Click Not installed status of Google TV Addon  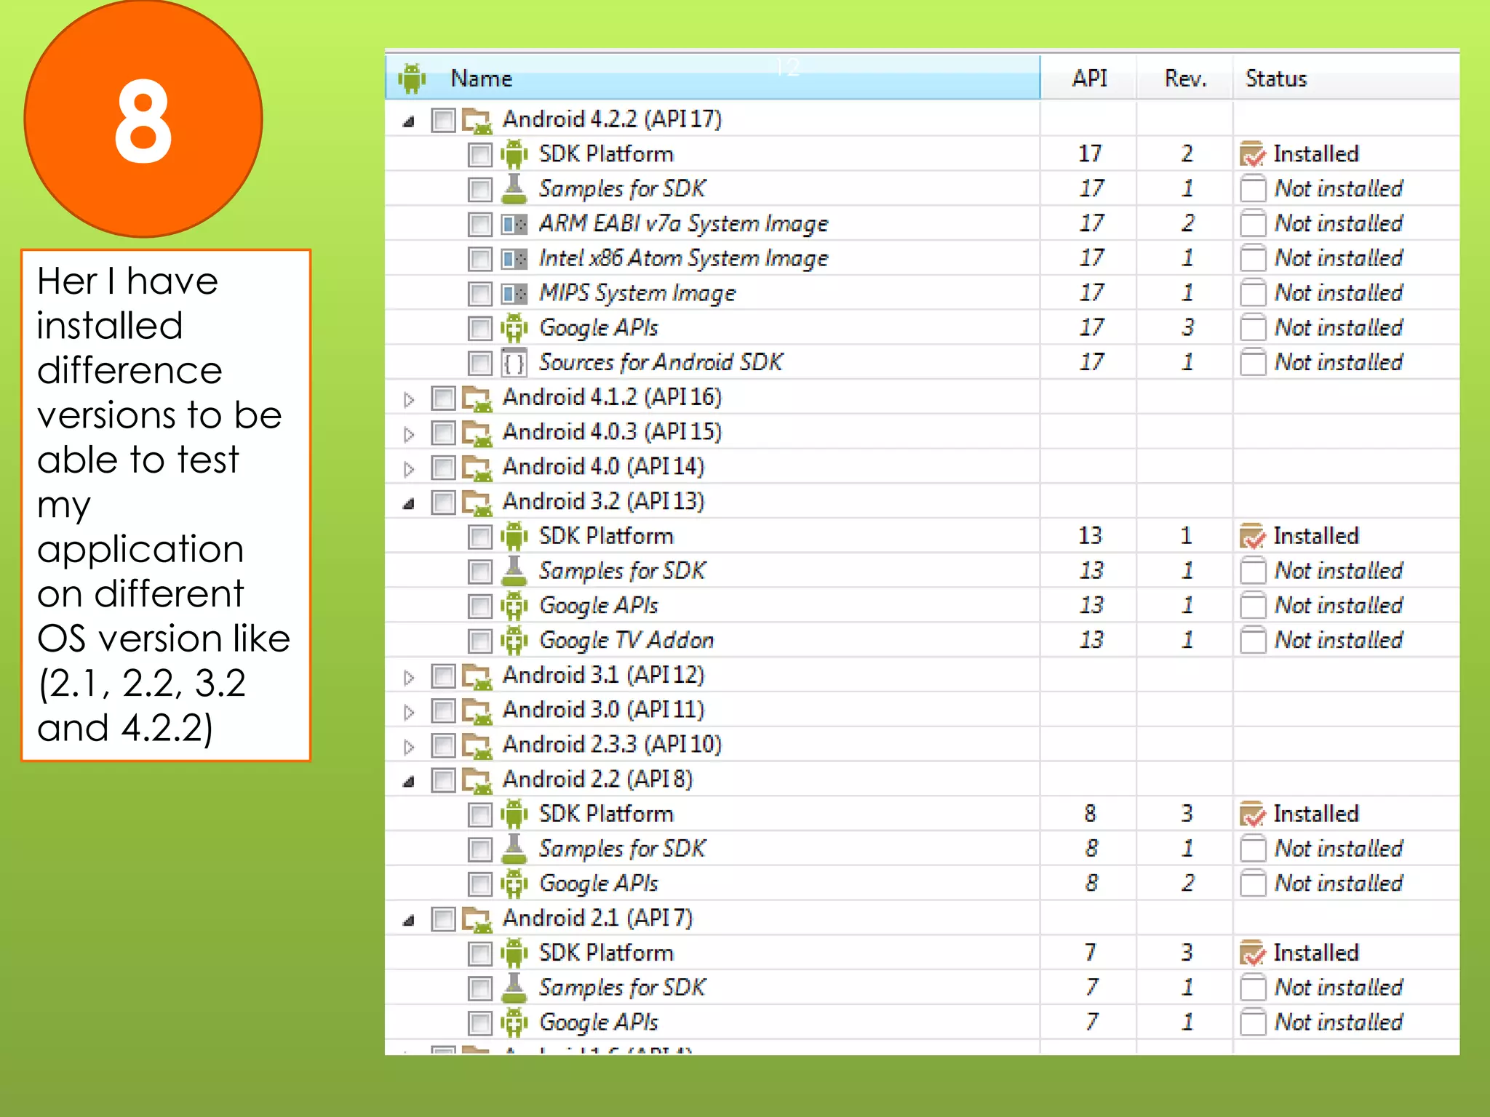1339,641
